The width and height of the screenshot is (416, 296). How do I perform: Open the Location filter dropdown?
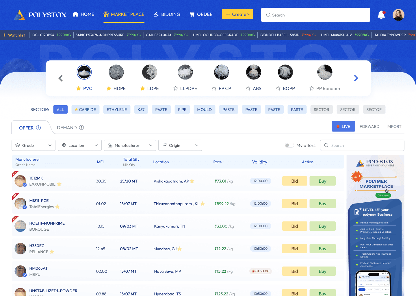[x=80, y=145]
